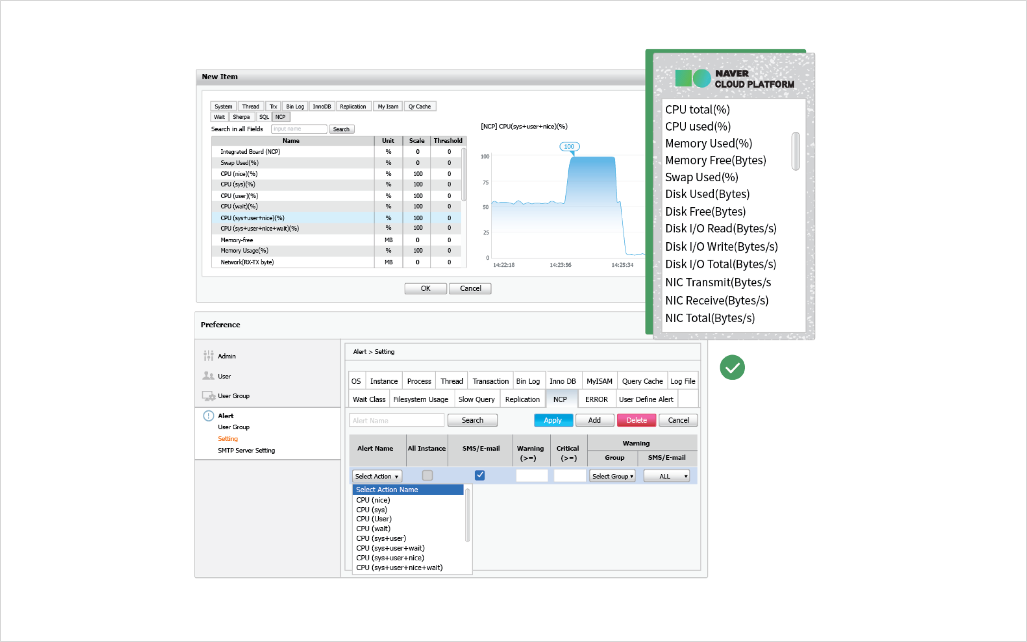The image size is (1027, 642).
Task: Click the Admin sliders icon
Action: tap(208, 356)
